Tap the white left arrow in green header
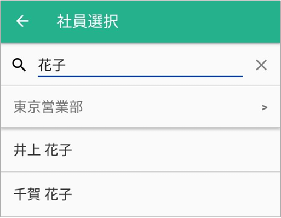Image resolution: width=281 pixels, height=218 pixels. tap(22, 21)
